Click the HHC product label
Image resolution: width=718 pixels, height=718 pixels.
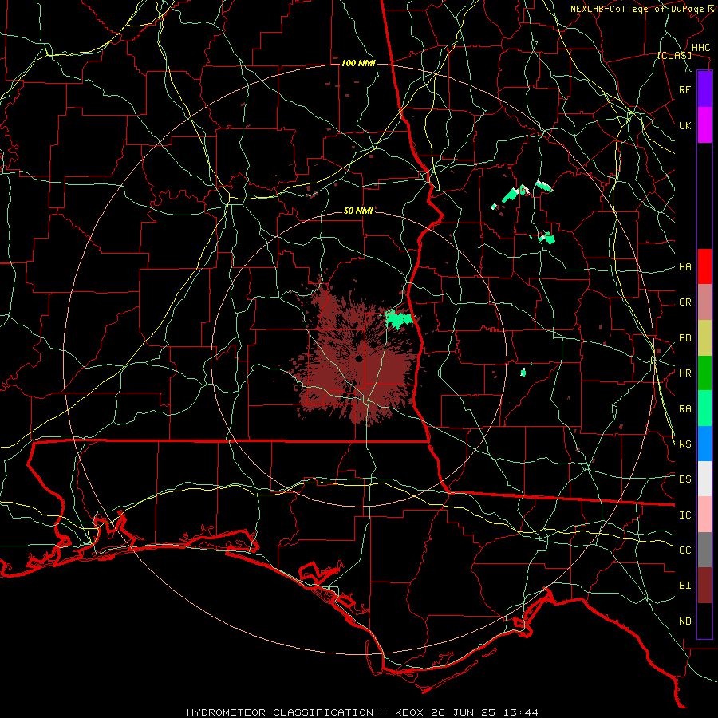coord(700,48)
